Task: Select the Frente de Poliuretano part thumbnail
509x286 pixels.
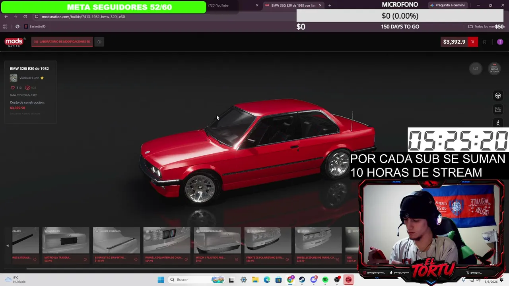Action: coord(268,240)
